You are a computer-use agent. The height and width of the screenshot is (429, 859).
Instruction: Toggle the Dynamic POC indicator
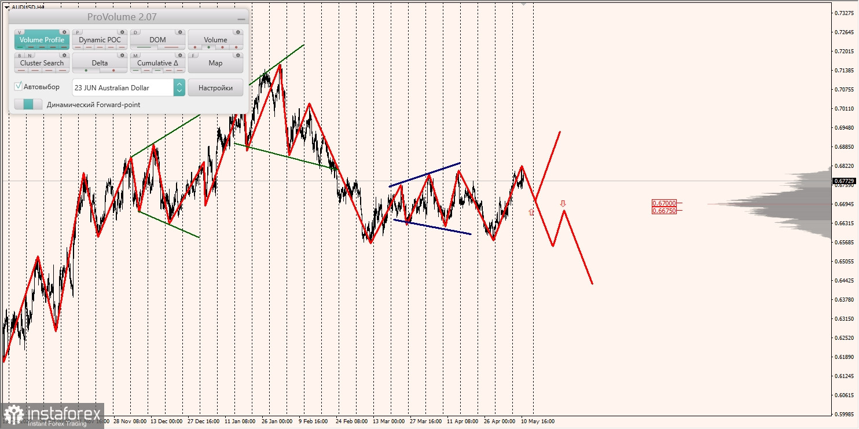(x=100, y=40)
